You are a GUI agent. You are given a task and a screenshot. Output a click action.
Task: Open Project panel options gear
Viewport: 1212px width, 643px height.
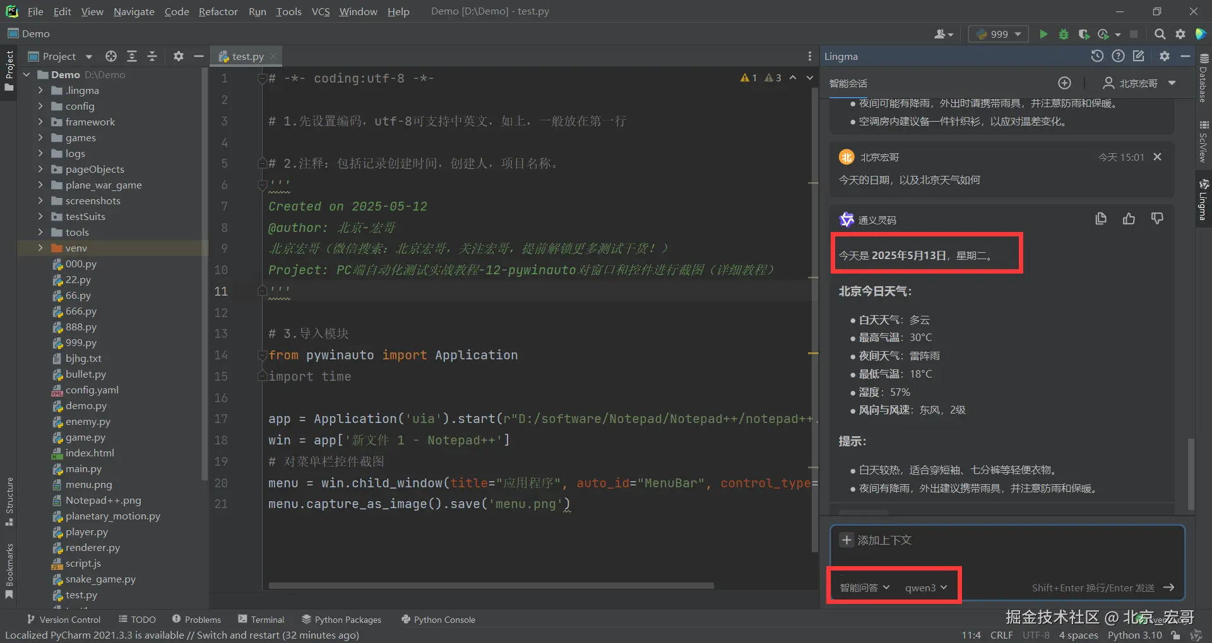[x=179, y=56]
